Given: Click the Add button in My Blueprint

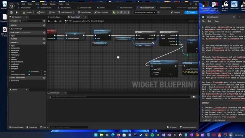Looking at the screenshot, I should (x=14, y=21).
